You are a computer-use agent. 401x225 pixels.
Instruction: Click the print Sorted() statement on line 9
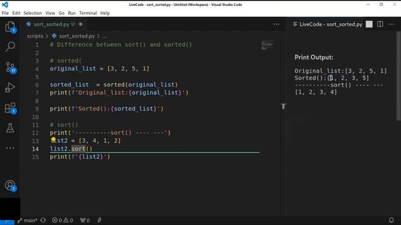107,109
